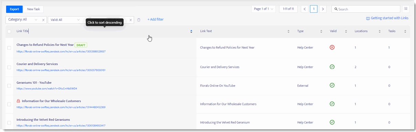The width and height of the screenshot is (416, 132).
Task: Click the Export button
Action: [x=14, y=9]
